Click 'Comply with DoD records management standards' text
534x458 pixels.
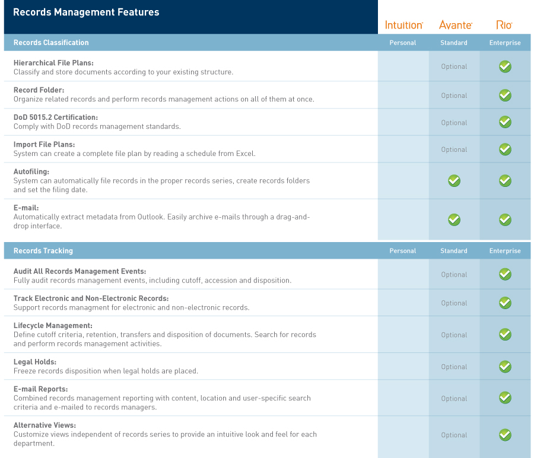tap(97, 127)
